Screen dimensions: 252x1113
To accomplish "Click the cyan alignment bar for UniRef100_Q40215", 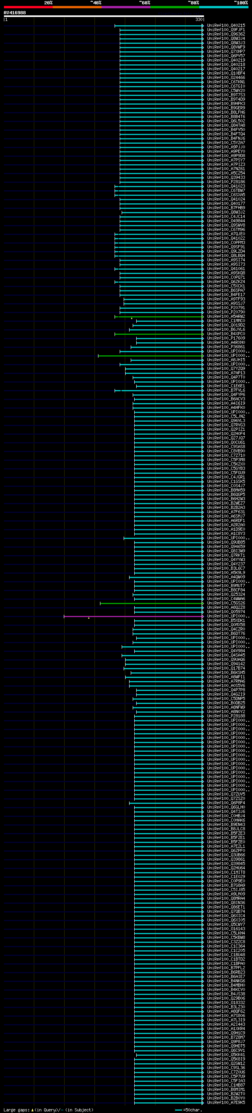I will tap(159, 26).
